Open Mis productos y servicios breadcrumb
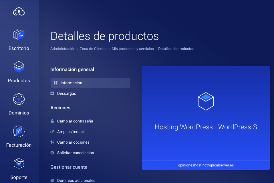Image resolution: width=274 pixels, height=183 pixels. (133, 49)
